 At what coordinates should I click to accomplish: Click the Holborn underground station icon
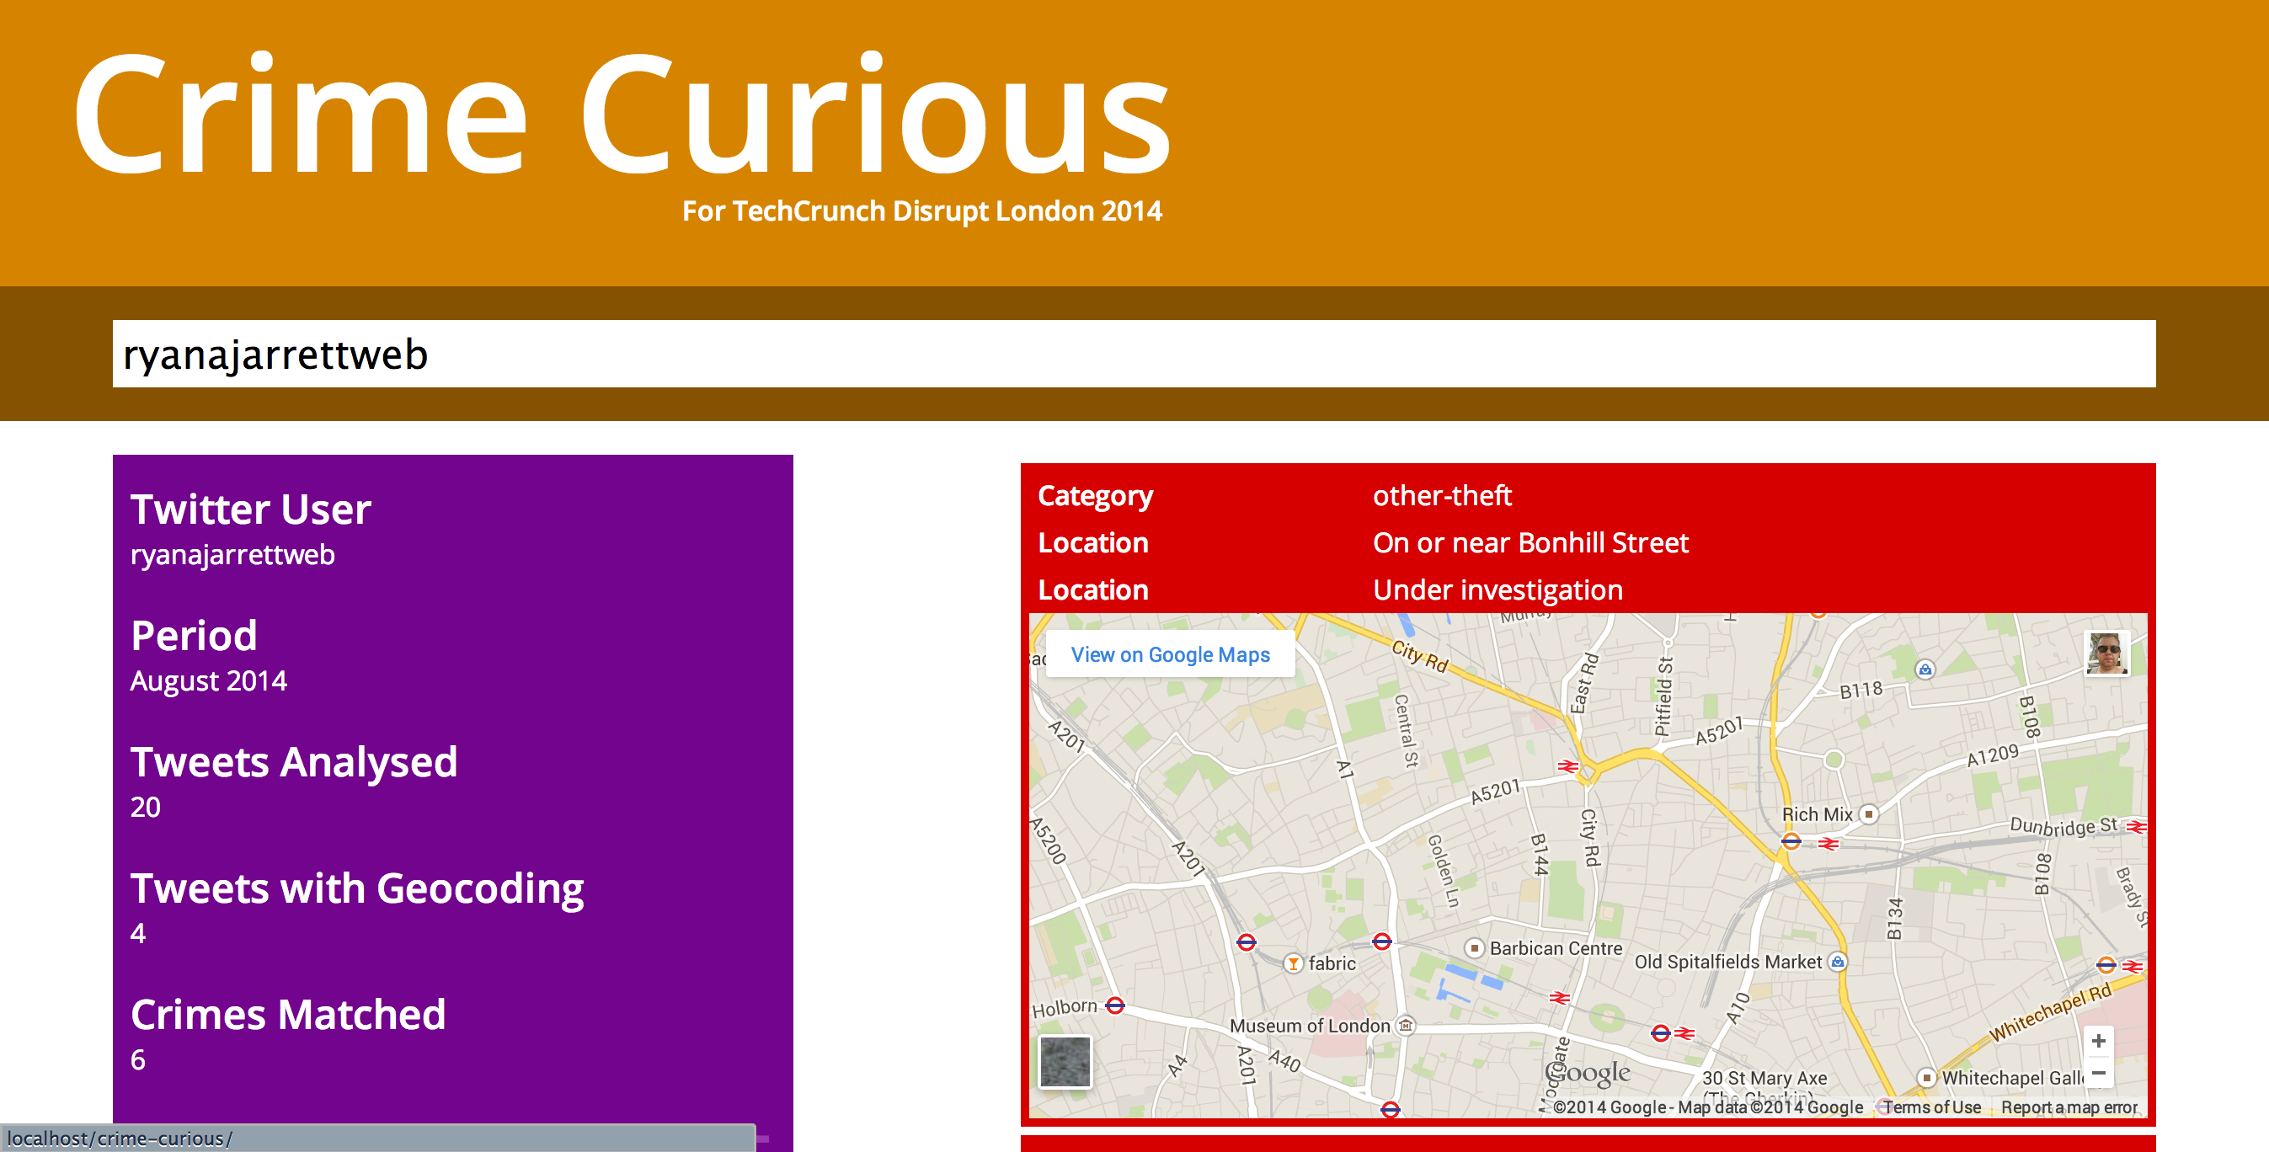pos(1115,1005)
